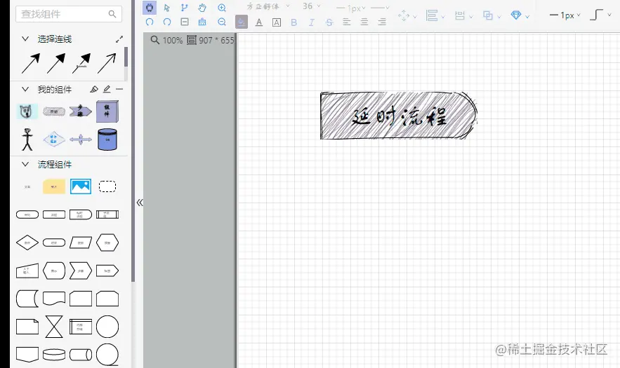Click the square minus icon in toolbar
Viewport: 620px width, 368px height.
tap(184, 22)
